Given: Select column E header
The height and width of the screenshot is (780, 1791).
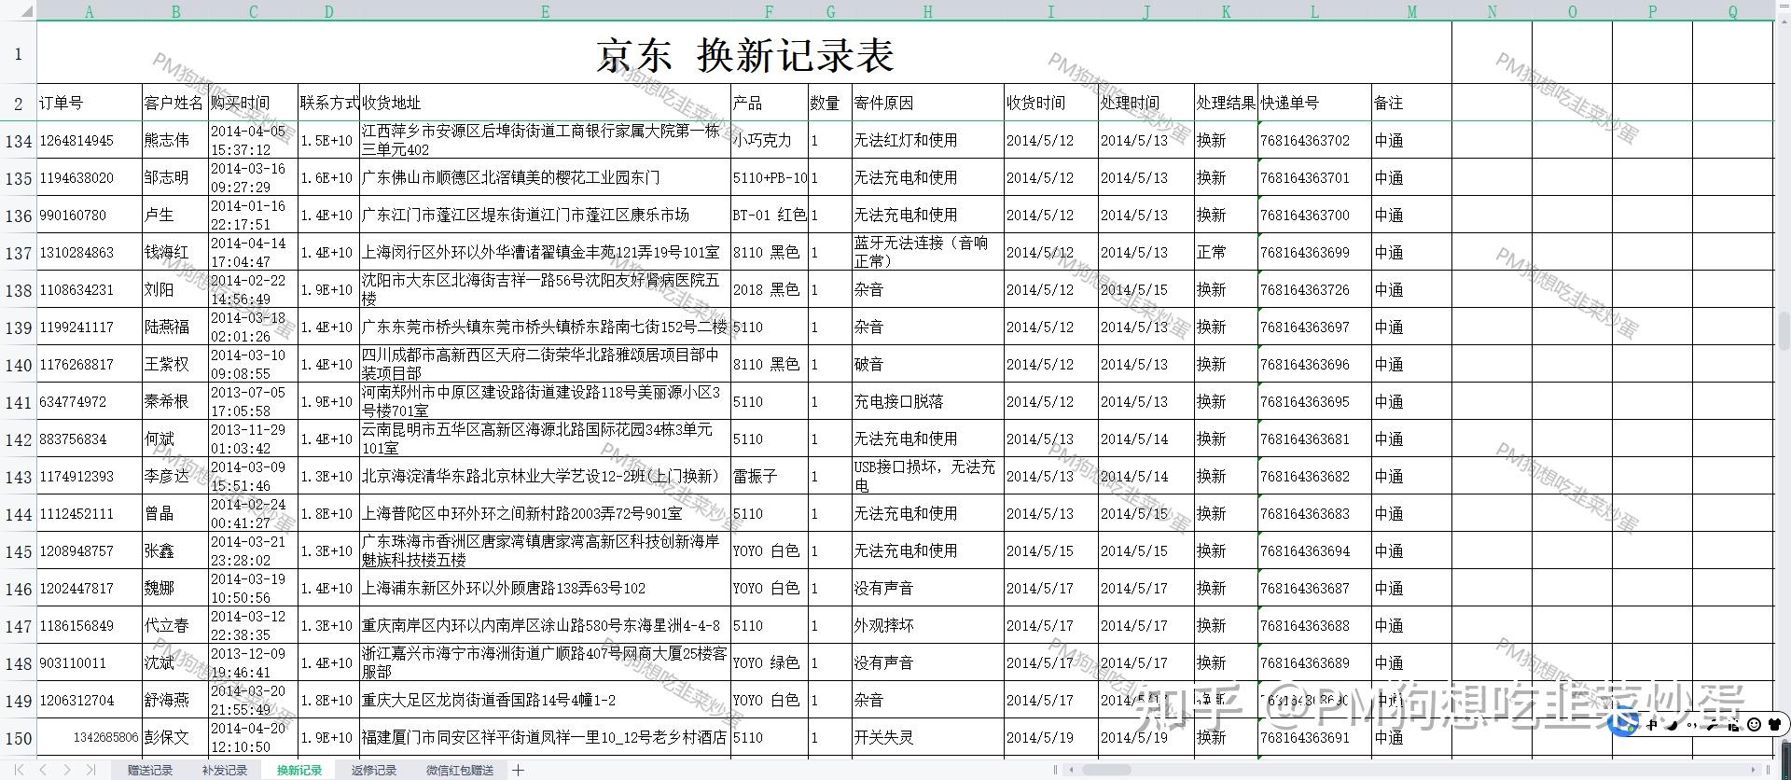Looking at the screenshot, I should pos(545,12).
